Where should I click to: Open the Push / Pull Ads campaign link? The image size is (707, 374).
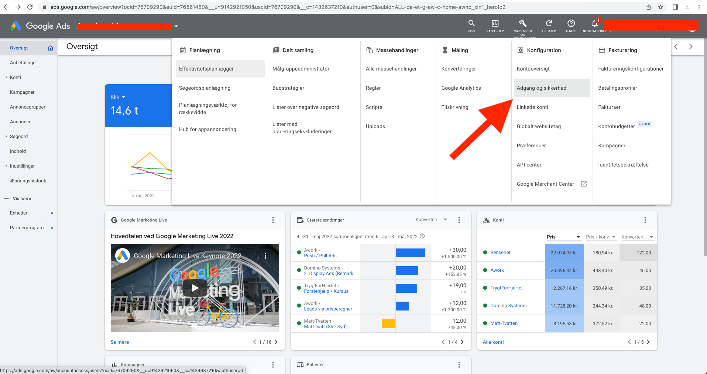pyautogui.click(x=320, y=256)
